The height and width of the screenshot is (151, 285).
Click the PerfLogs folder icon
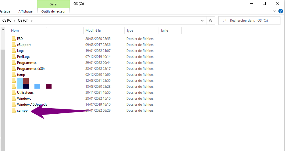pos(14,57)
